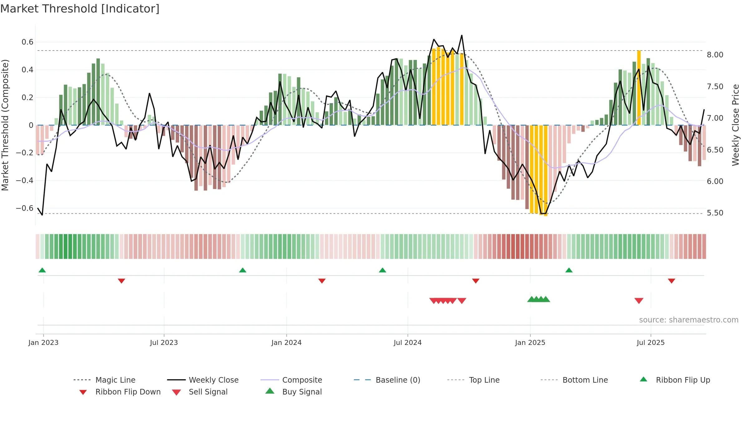Click the Jul 2024 x-axis label

click(408, 342)
